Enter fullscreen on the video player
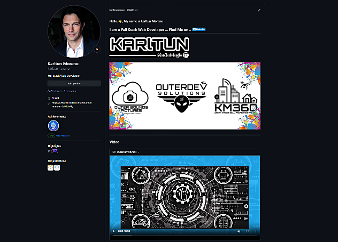The image size is (338, 242). (247, 231)
